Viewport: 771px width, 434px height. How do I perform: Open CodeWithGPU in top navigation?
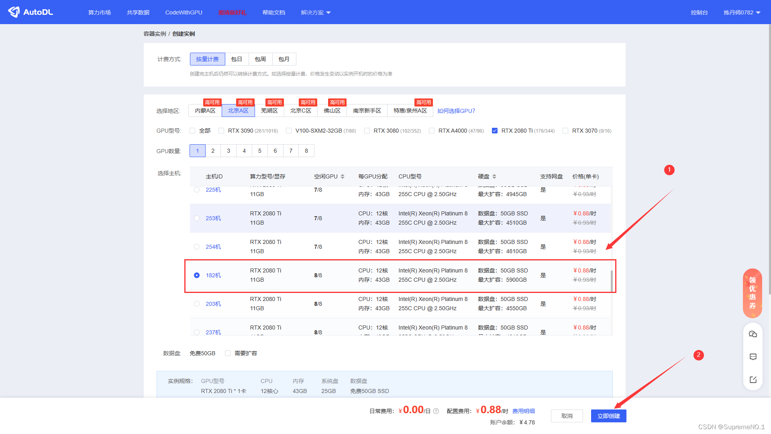tap(184, 12)
